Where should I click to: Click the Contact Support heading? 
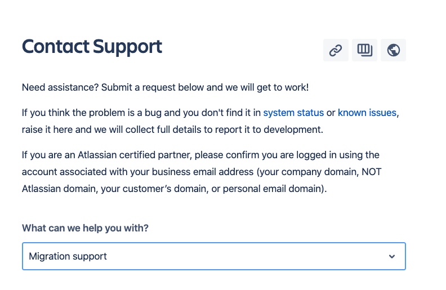click(x=92, y=47)
